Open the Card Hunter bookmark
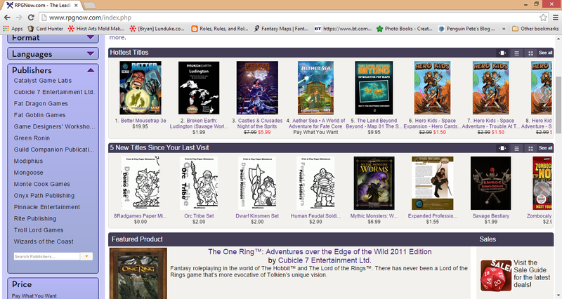 click(45, 29)
